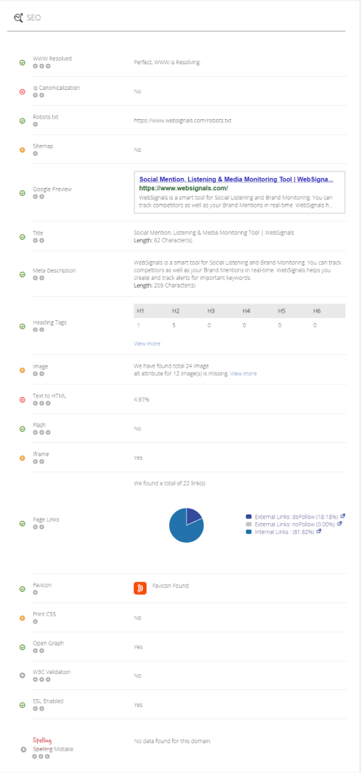Click green check icon beside Page Links
This screenshot has width=361, height=773.
tap(22, 524)
